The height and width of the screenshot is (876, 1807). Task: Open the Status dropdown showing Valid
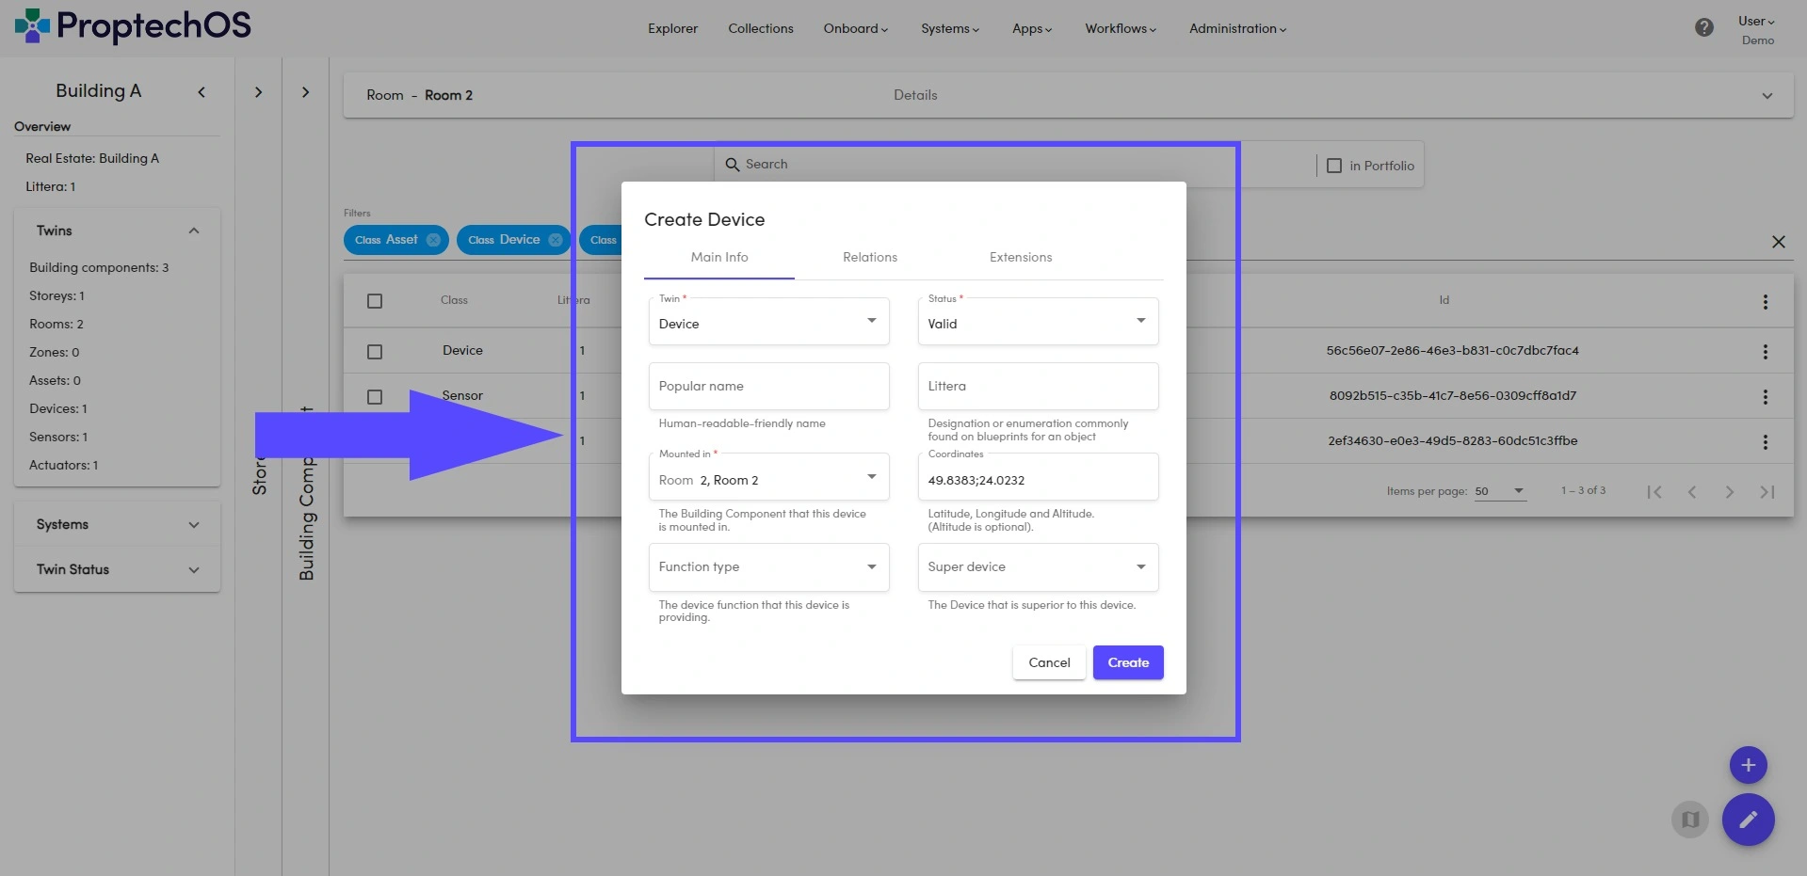tap(1038, 322)
